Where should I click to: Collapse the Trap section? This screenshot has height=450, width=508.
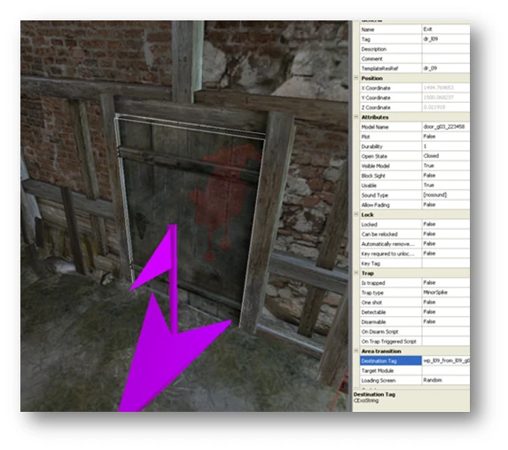356,273
